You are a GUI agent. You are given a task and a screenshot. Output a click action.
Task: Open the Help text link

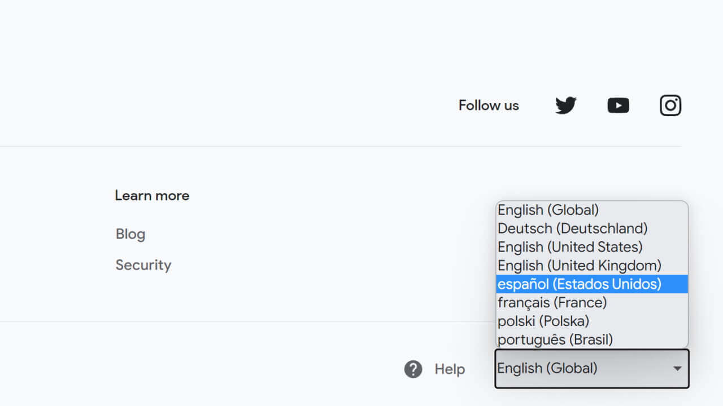(x=450, y=369)
